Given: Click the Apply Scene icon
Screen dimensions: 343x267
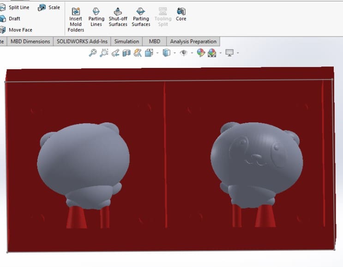Looking at the screenshot, I should coord(212,53).
